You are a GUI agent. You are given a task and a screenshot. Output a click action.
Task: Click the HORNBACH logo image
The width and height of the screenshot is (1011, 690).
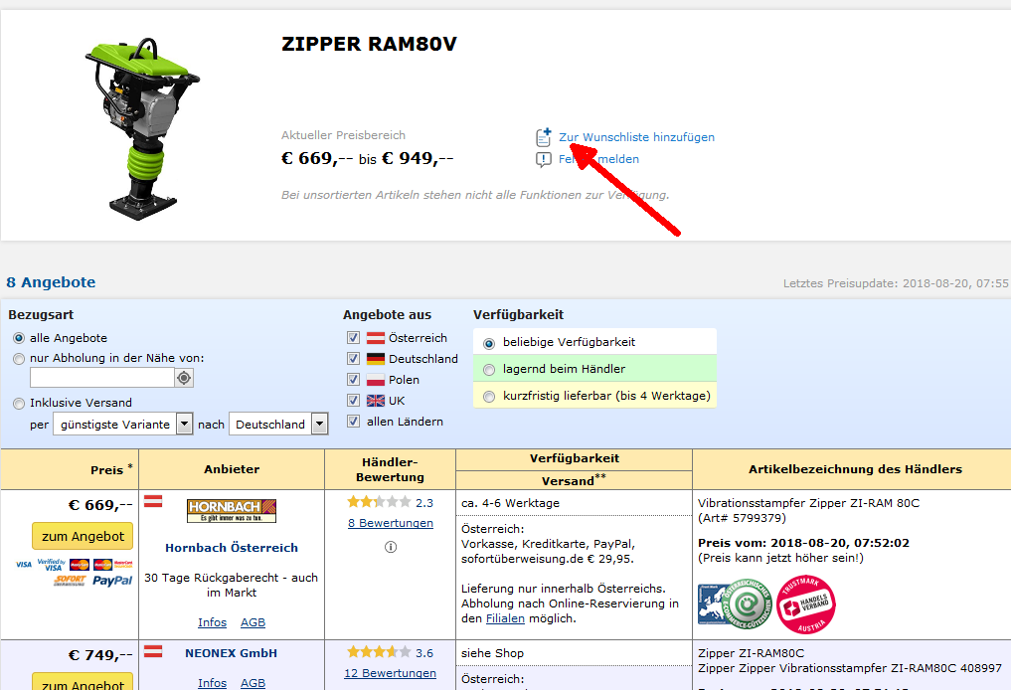(232, 511)
